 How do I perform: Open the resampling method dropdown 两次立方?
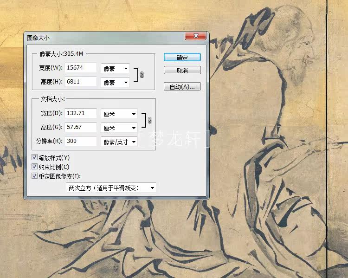(111, 188)
